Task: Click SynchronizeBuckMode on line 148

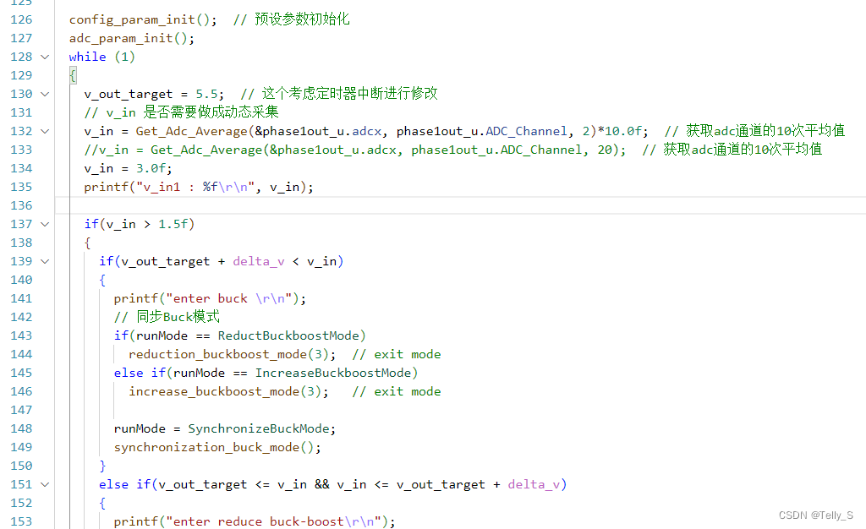Action: (259, 428)
